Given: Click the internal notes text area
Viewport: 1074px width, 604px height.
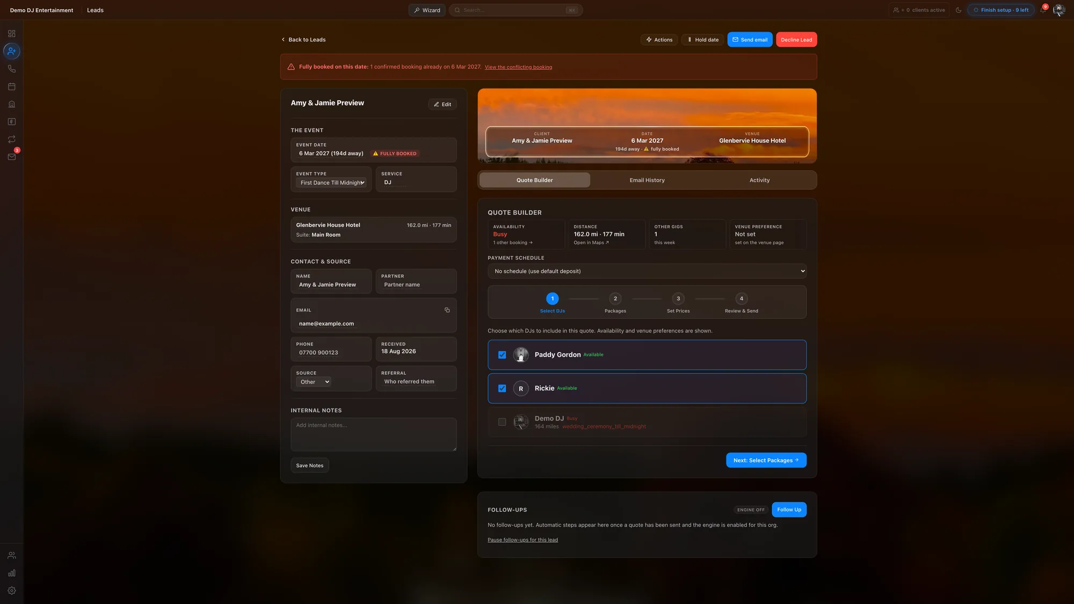Looking at the screenshot, I should coord(374,434).
